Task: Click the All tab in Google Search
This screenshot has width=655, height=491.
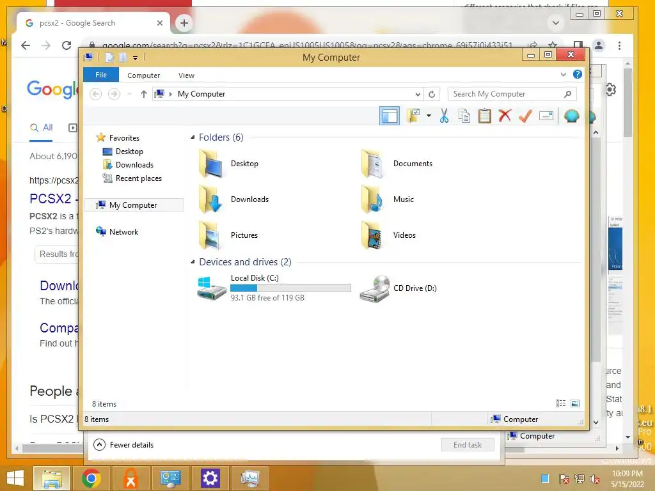Action: tap(41, 128)
